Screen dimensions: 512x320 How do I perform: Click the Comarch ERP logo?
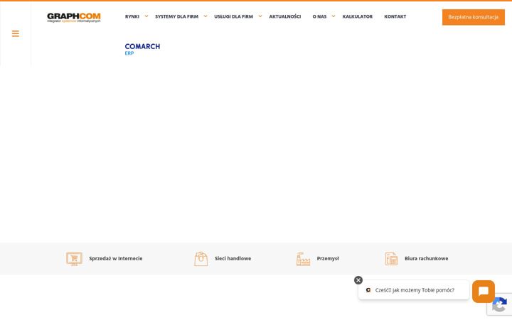(142, 49)
